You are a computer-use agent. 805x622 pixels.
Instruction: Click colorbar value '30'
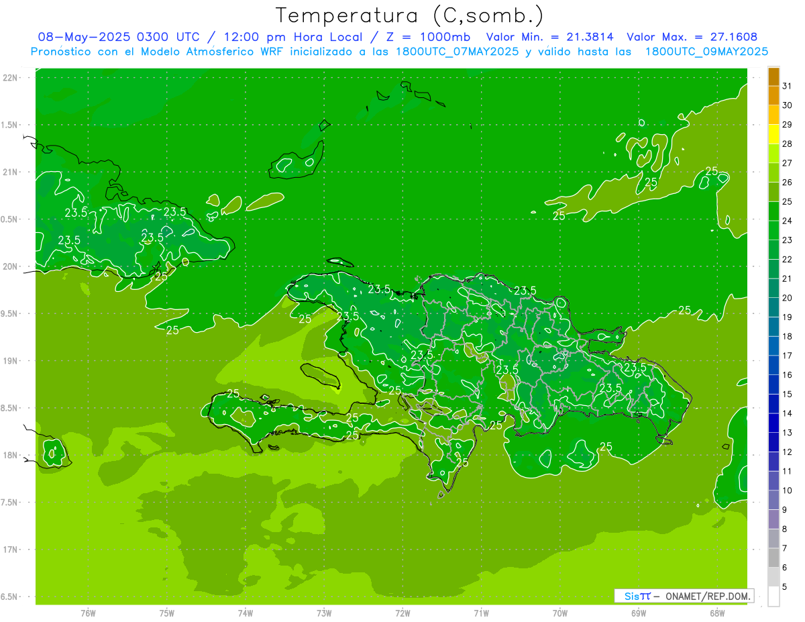tap(787, 105)
